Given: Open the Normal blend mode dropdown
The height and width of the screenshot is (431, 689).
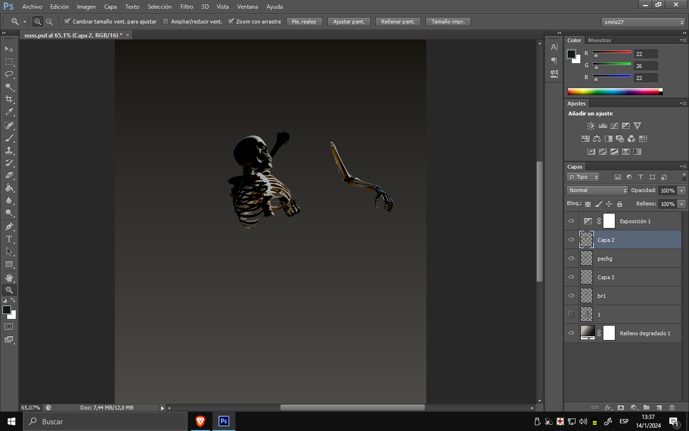Looking at the screenshot, I should (x=597, y=191).
